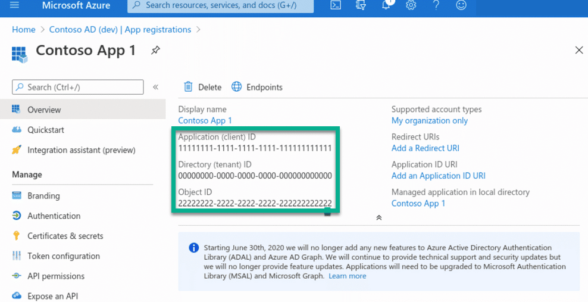The image size is (588, 302).
Task: Click the Delete trash can icon
Action: point(188,87)
